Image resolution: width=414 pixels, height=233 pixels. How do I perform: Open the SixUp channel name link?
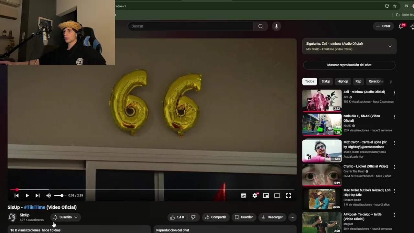coord(25,215)
